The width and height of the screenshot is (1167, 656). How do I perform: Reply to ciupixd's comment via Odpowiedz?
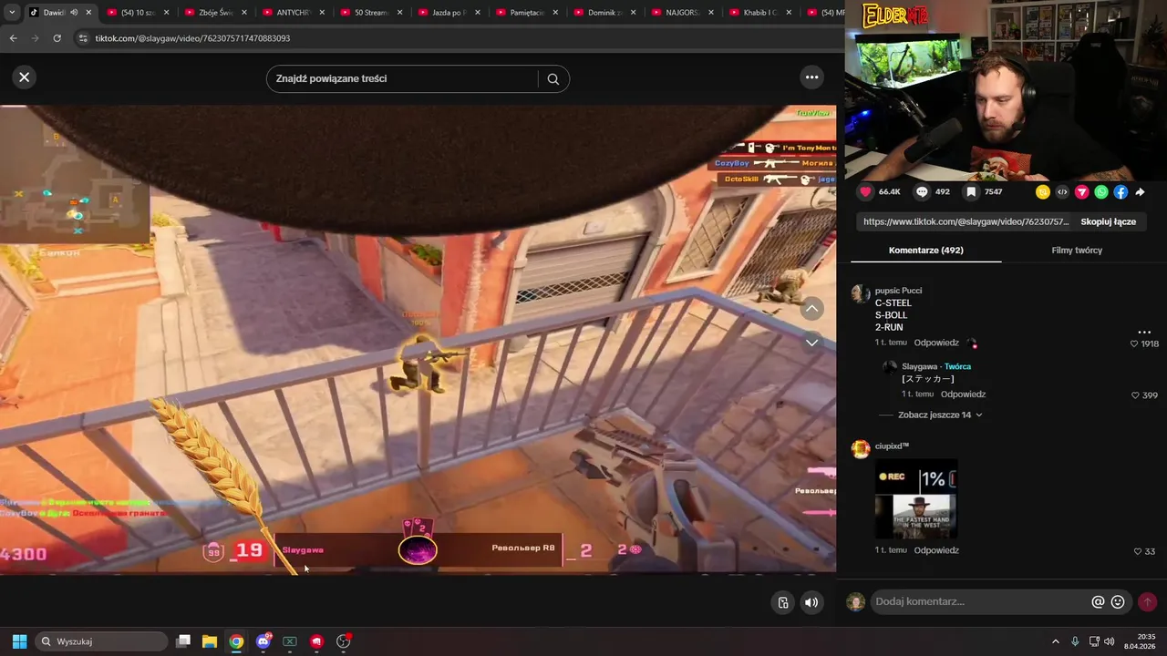pos(936,550)
